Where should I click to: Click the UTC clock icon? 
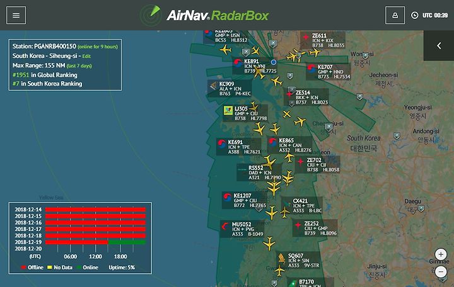[x=415, y=15]
